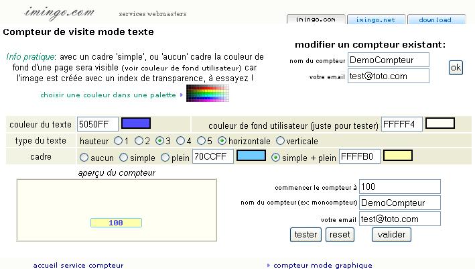475x269 pixels.
Task: Click the color palette grid image
Action: click(208, 94)
